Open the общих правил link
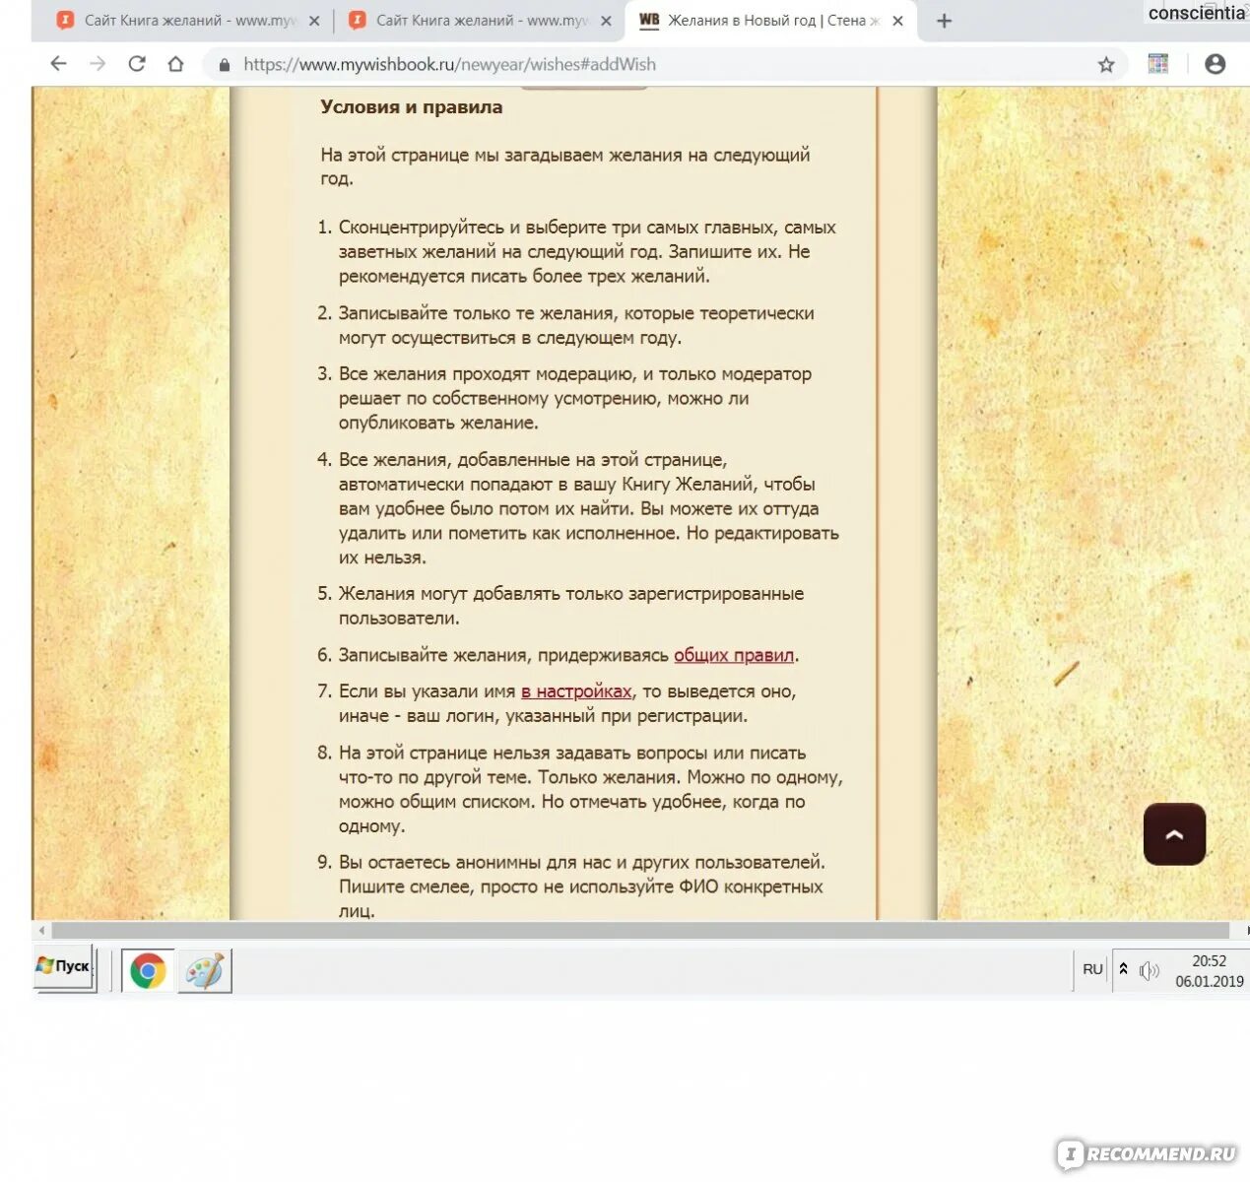This screenshot has height=1182, width=1250. point(734,655)
